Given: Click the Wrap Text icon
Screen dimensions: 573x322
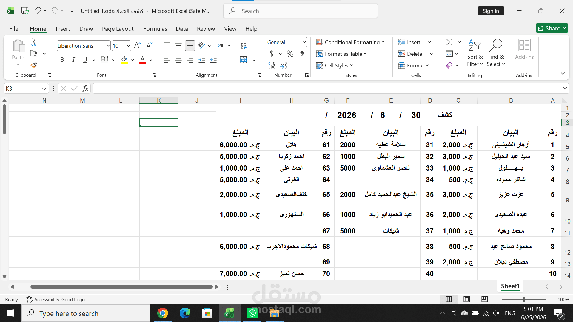Looking at the screenshot, I should tap(244, 45).
